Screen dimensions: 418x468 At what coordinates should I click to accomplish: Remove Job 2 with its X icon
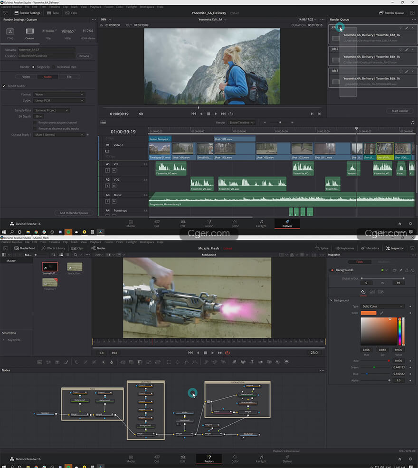pos(413,49)
